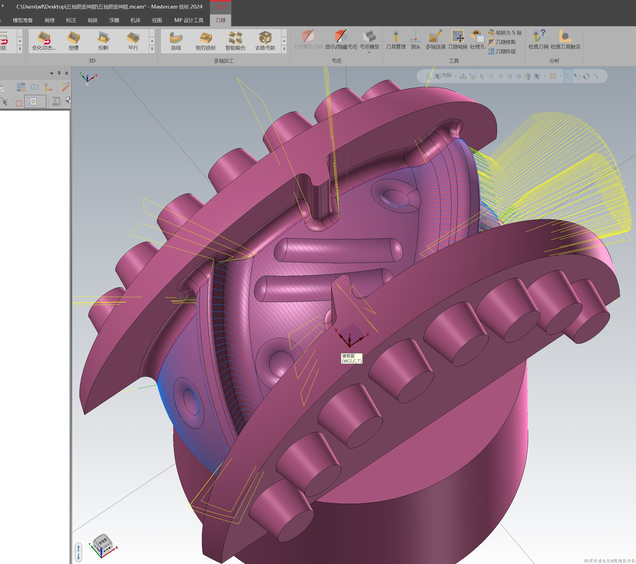This screenshot has width=636, height=564.
Task: Click the circle-and-square geometry icon
Action: coord(17,102)
